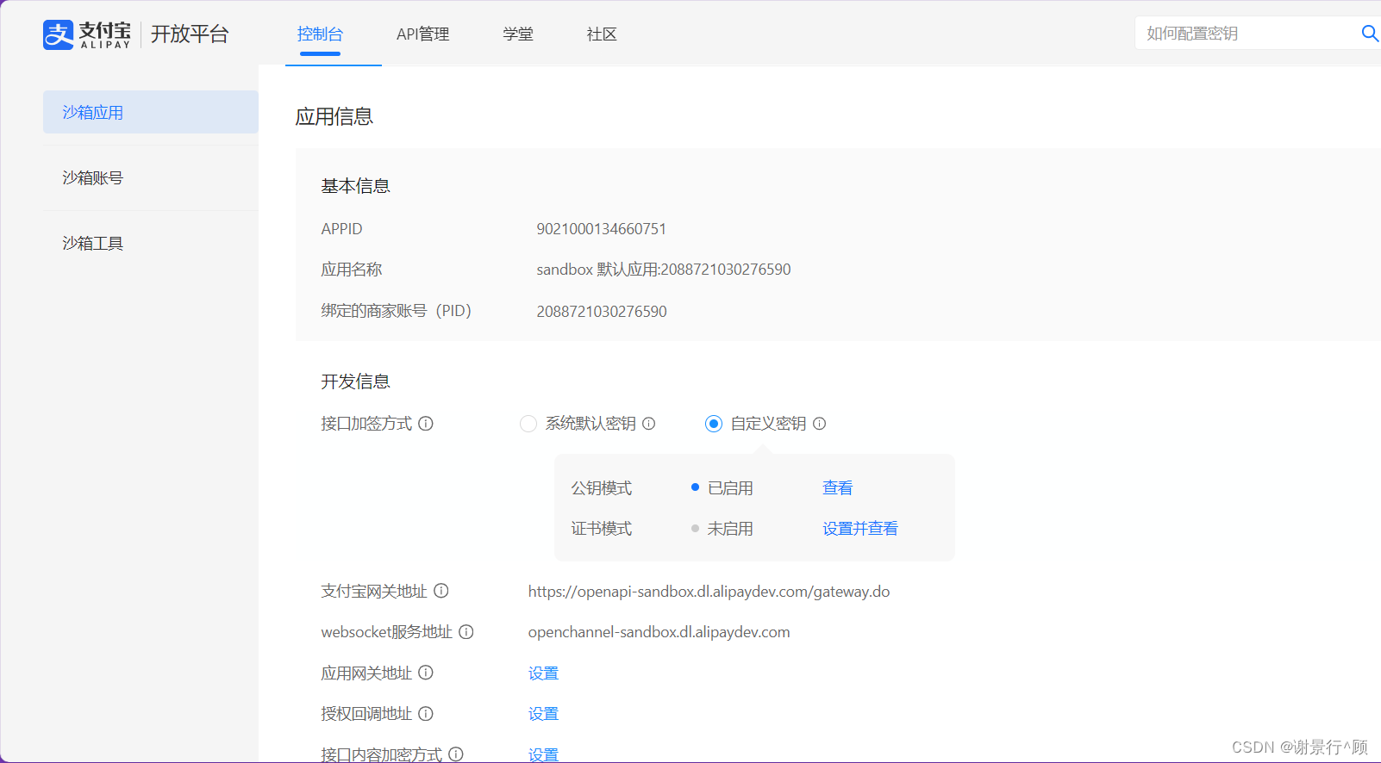Screen dimensions: 1381x763
Task: Open the 社区 tab
Action: click(x=602, y=34)
